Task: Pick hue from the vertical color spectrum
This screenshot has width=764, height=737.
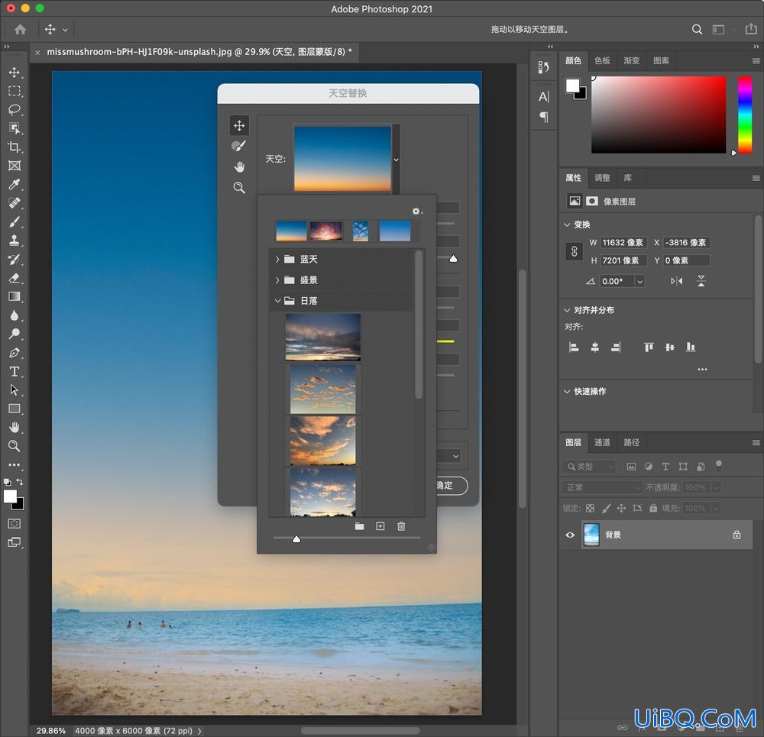Action: pyautogui.click(x=744, y=115)
